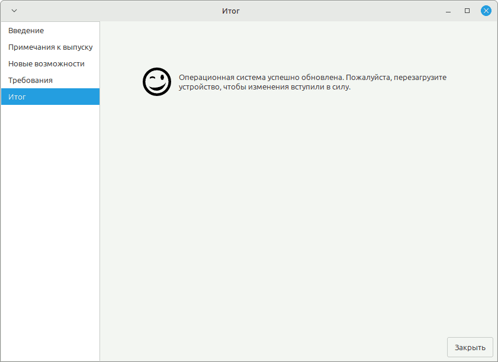Click the winking smiley face icon
498x362 pixels.
click(157, 82)
